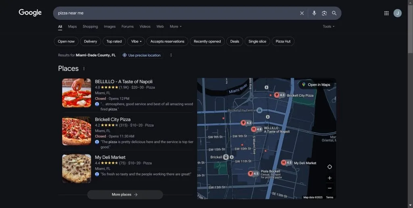
Task: Toggle the Pizza Hut filter chip
Action: pos(283,42)
